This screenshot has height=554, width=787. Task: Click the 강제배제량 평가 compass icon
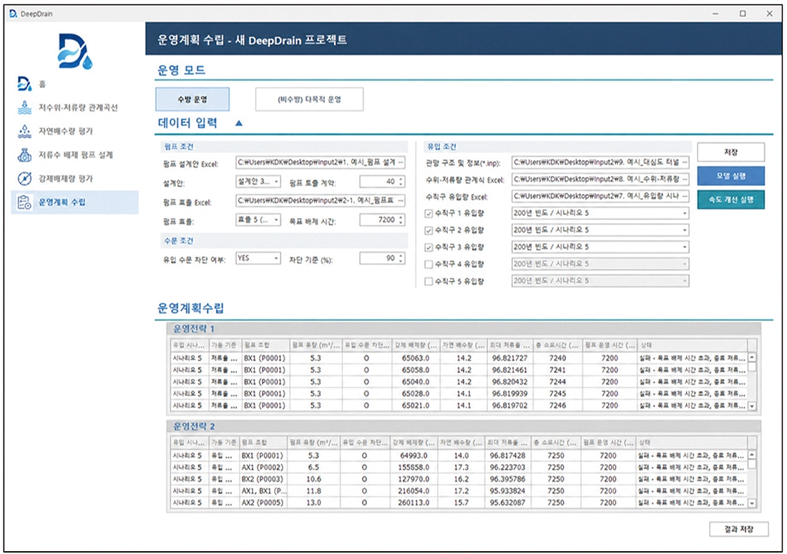point(24,178)
